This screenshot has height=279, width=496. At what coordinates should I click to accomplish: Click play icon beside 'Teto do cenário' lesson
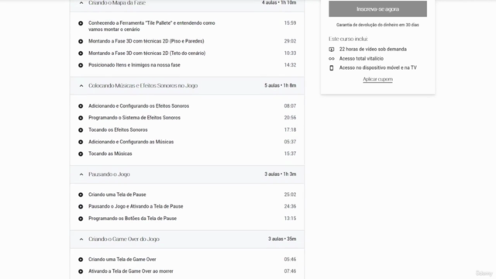coord(81,53)
